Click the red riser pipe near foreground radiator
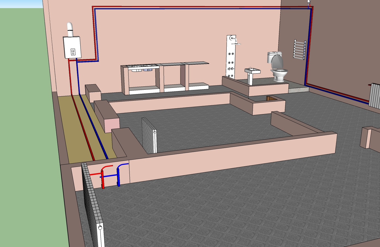The image size is (380, 247). click(103, 180)
